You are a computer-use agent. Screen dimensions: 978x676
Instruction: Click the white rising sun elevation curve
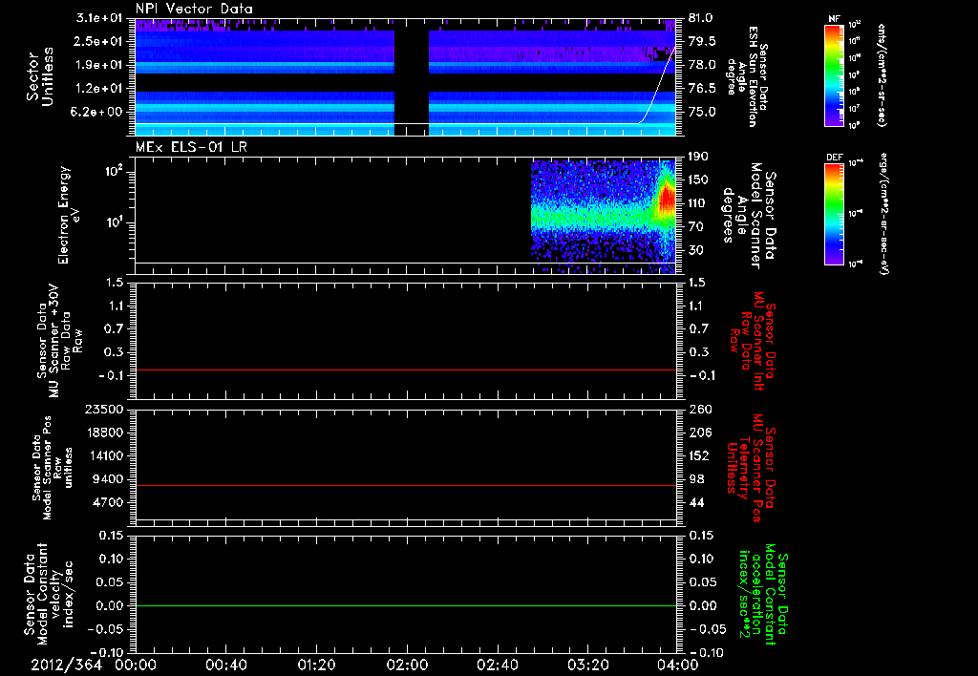tap(657, 85)
